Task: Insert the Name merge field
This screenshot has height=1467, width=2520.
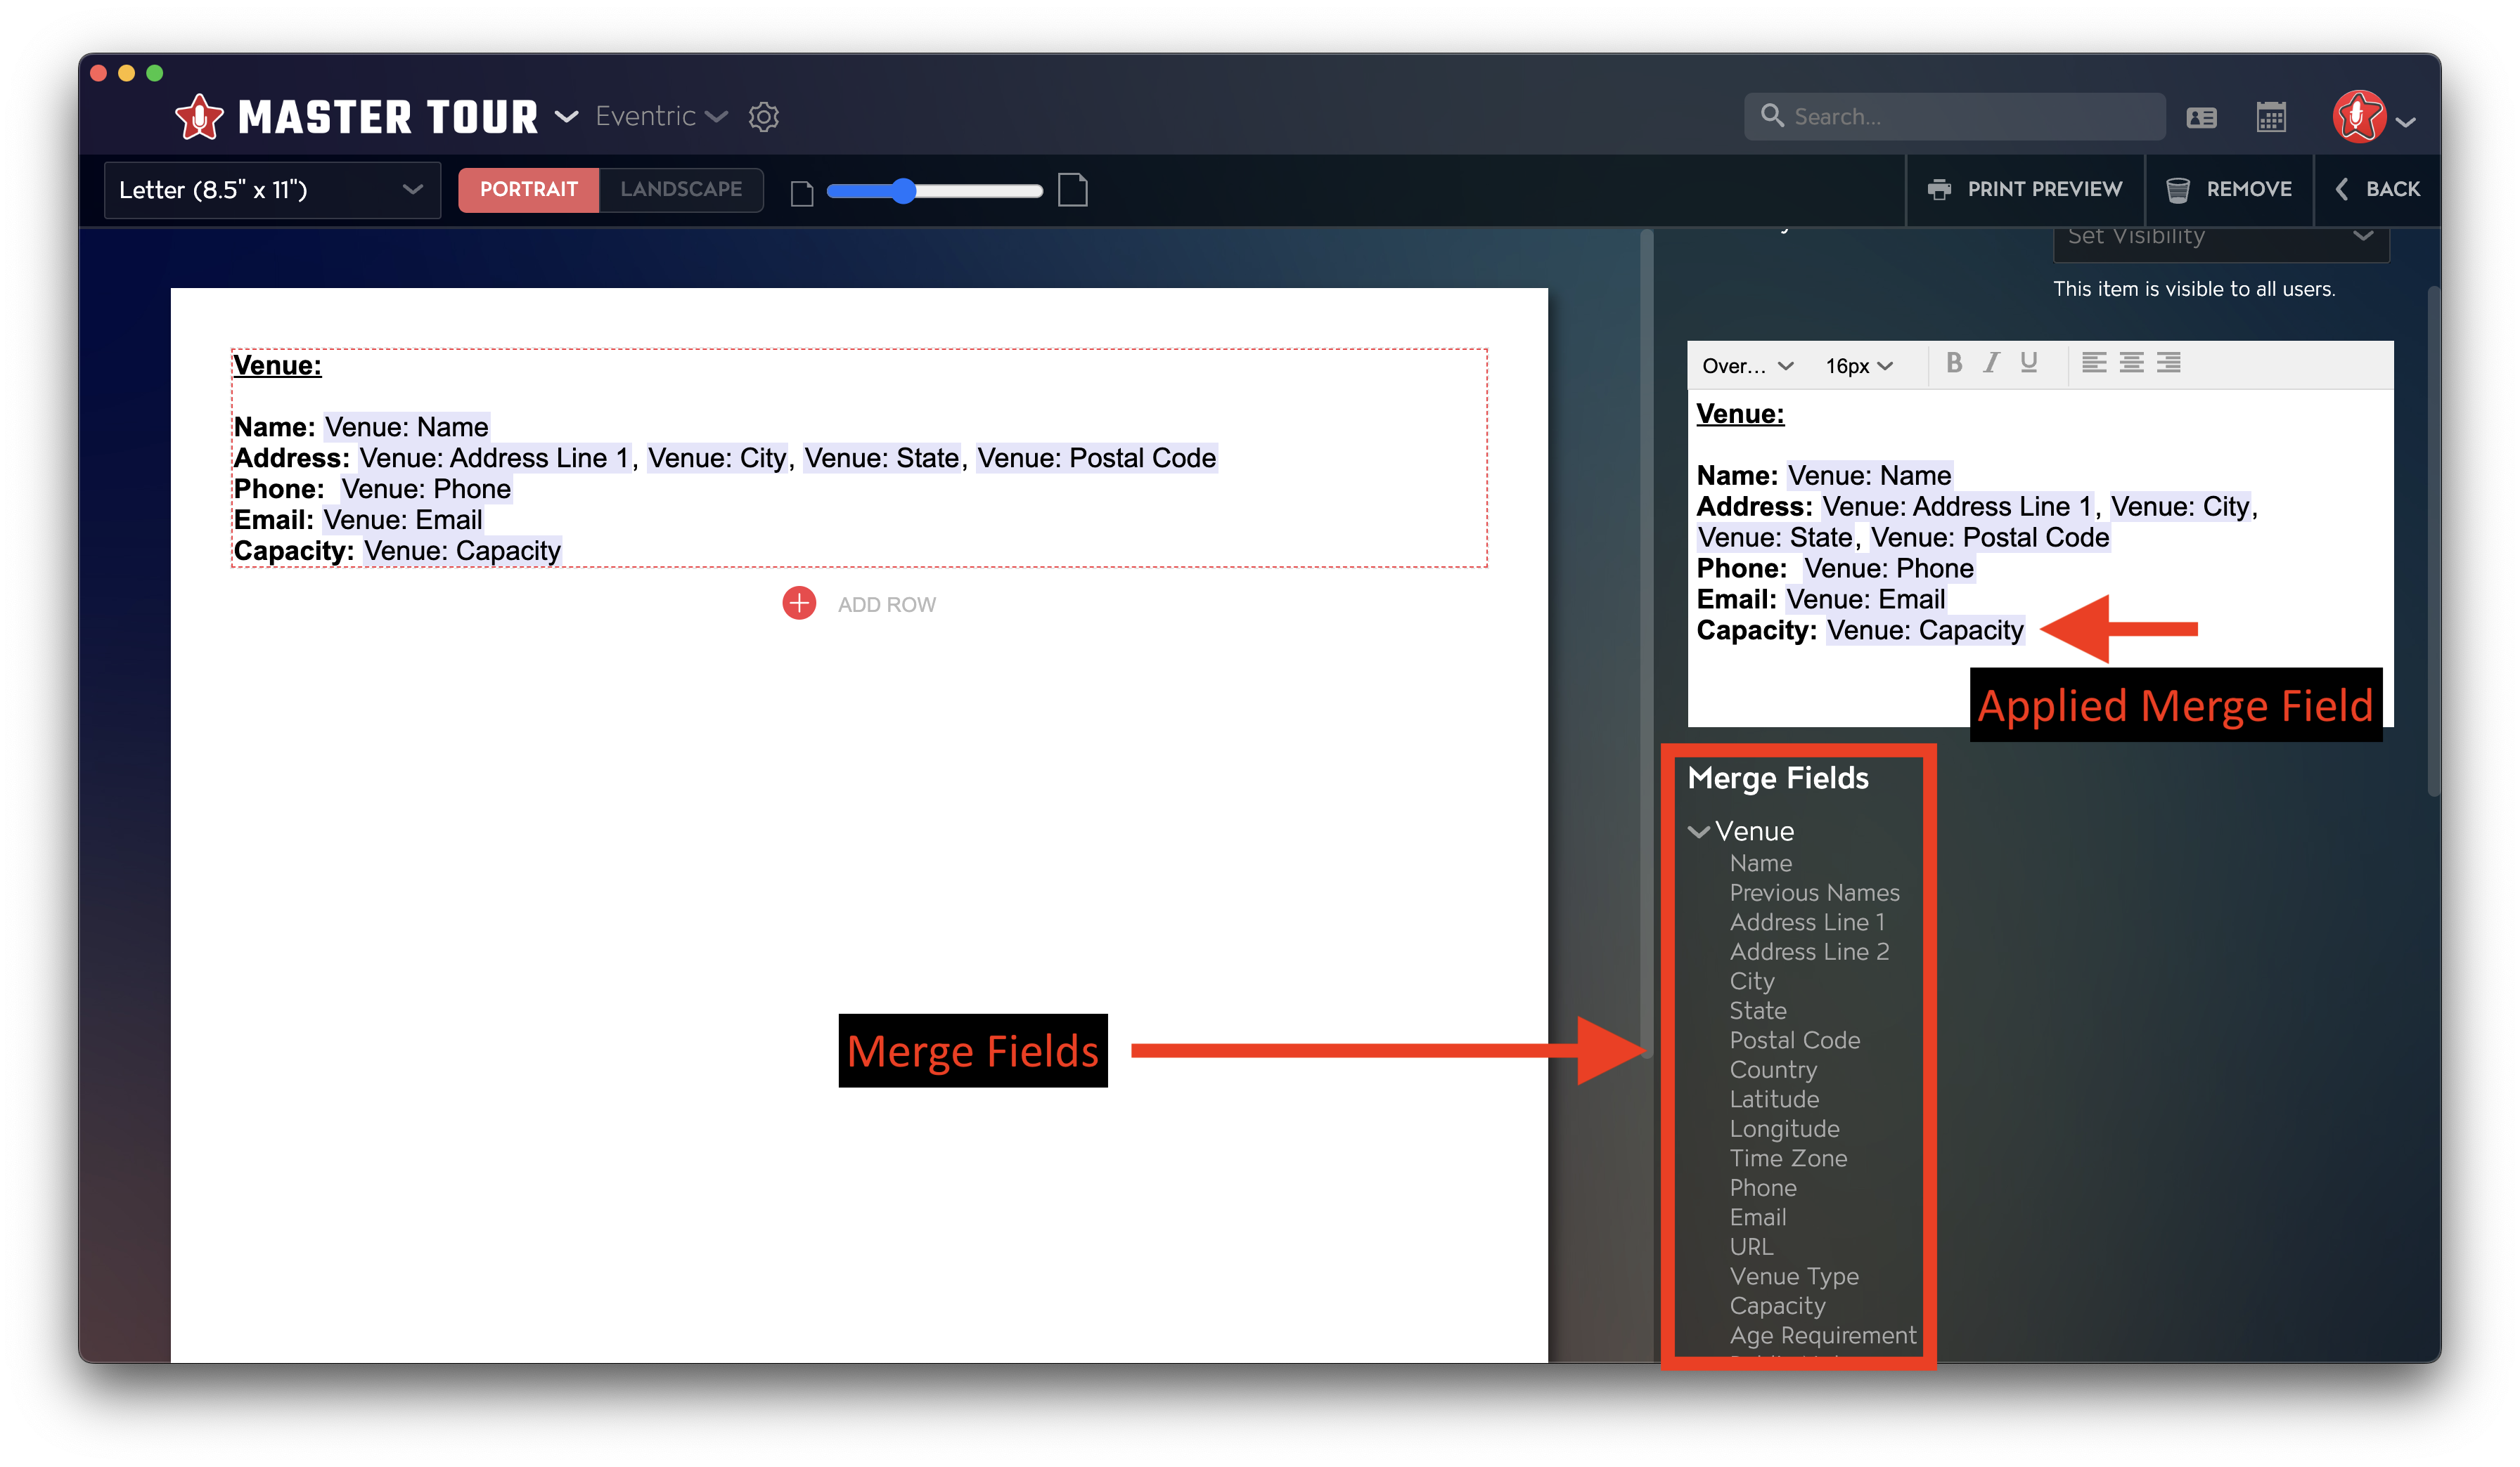Action: [x=1760, y=862]
